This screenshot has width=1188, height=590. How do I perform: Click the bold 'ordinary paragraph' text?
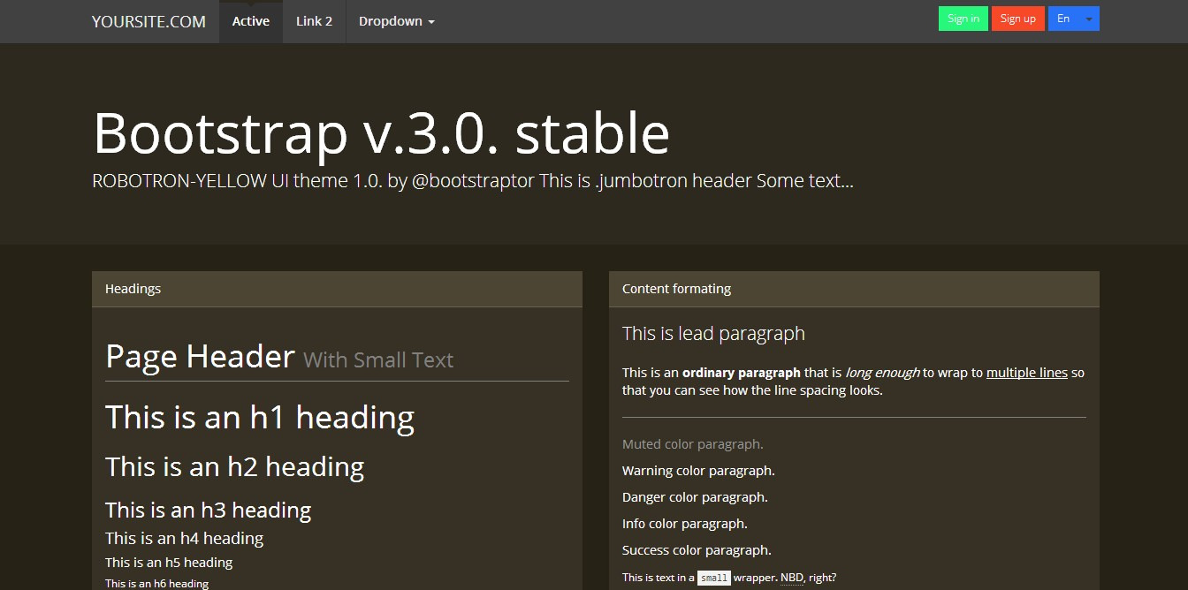tap(741, 373)
